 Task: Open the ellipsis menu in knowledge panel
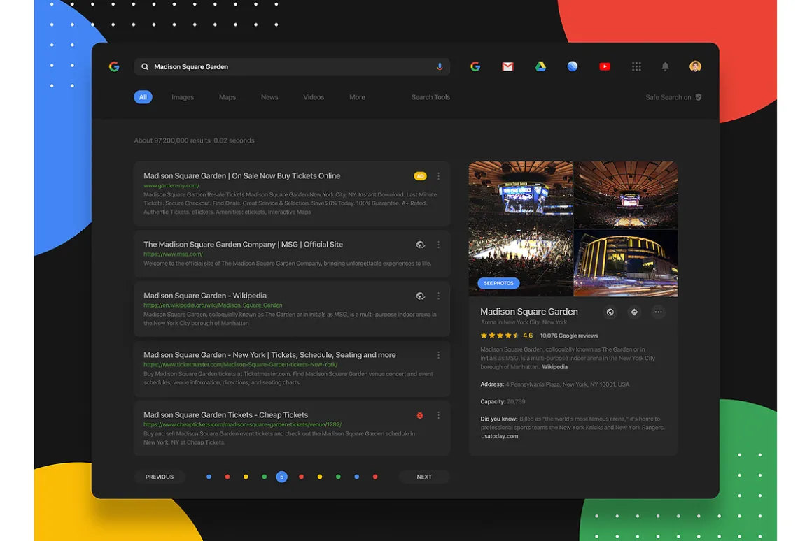(x=658, y=312)
